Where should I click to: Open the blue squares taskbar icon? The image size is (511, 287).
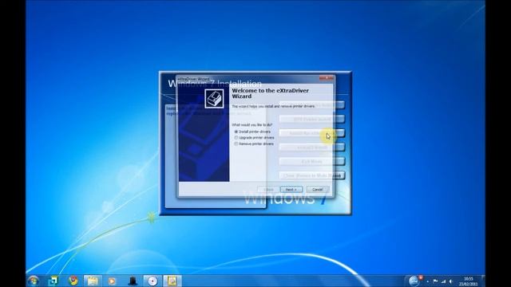coord(53,281)
